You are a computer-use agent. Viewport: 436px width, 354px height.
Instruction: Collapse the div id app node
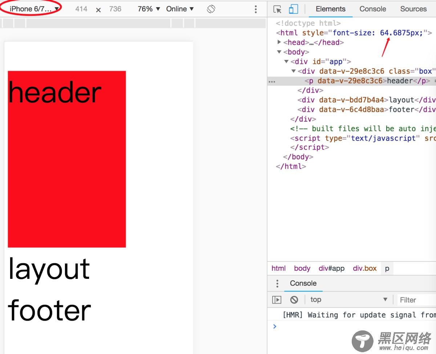coord(286,61)
